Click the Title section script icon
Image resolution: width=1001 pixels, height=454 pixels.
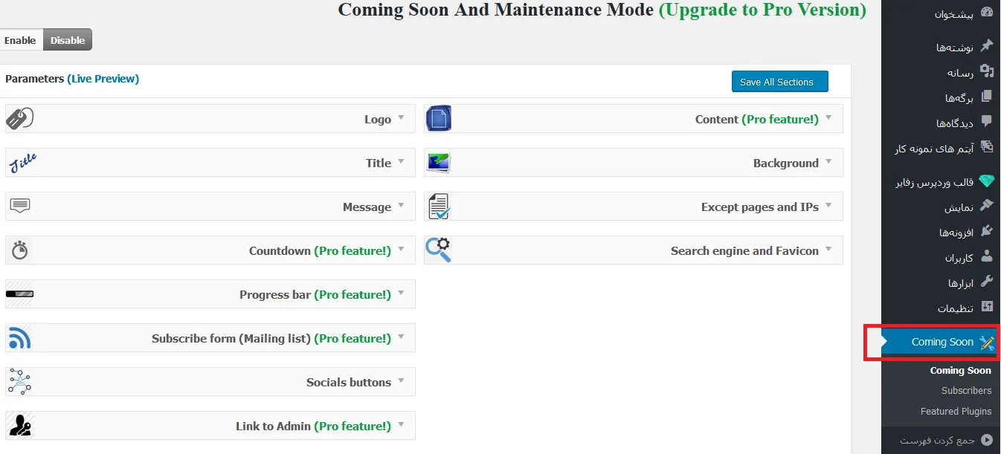pyautogui.click(x=21, y=163)
